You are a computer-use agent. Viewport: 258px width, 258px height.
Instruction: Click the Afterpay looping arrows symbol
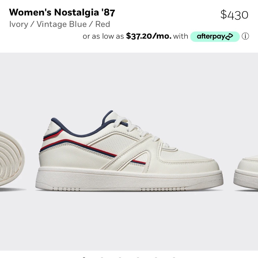pos(229,37)
